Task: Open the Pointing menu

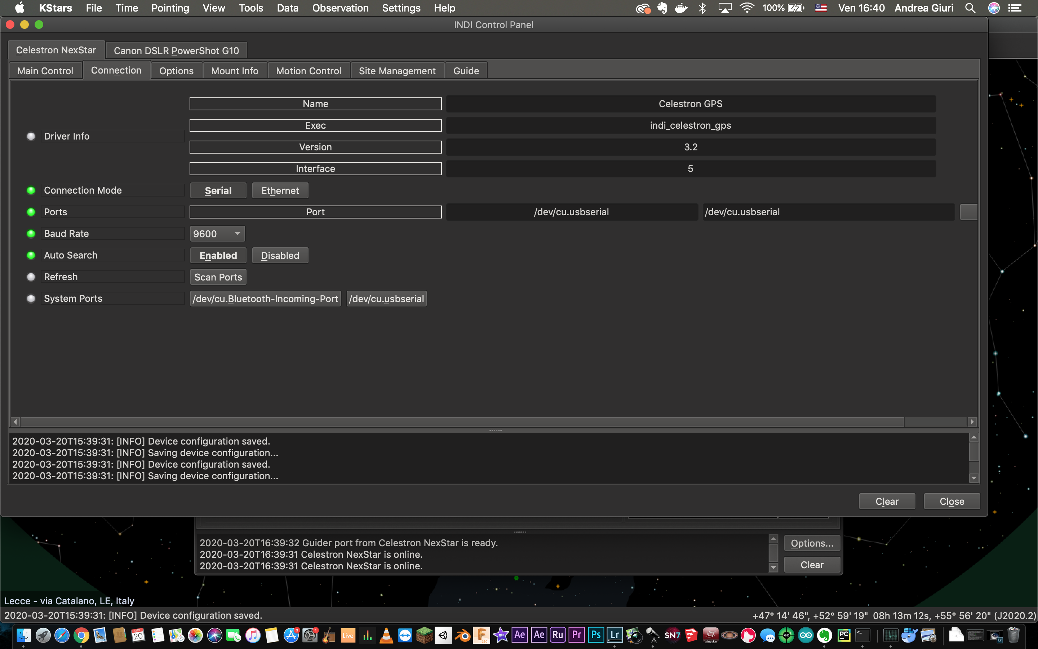Action: pos(170,8)
